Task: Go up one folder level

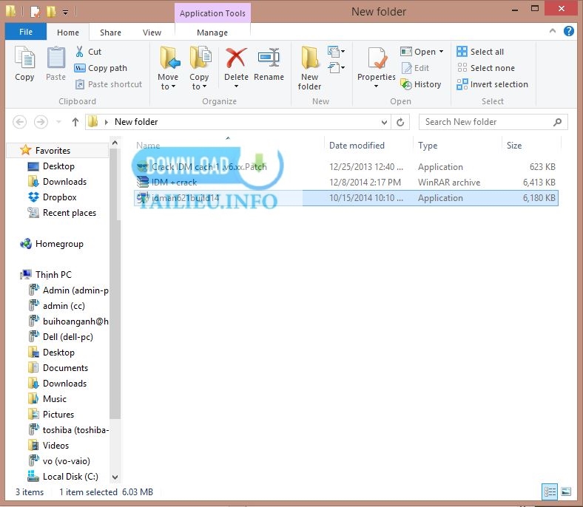Action: click(75, 122)
